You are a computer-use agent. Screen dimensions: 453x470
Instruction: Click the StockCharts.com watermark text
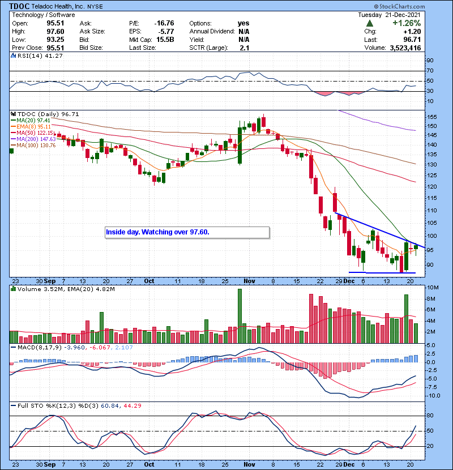coord(399,6)
